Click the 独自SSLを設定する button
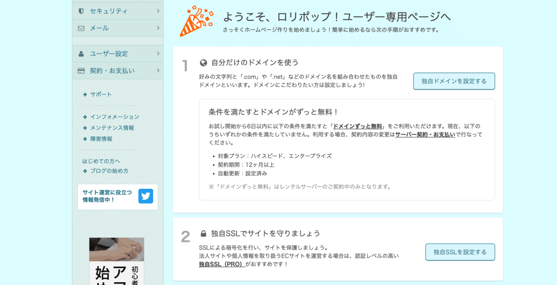Screen dimensions: 557x285 coord(460,252)
